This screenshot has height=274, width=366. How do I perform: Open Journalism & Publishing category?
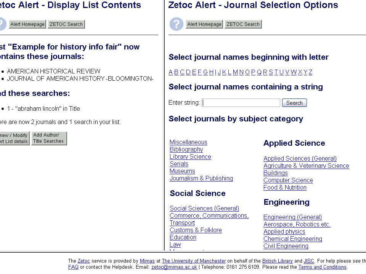(201, 178)
